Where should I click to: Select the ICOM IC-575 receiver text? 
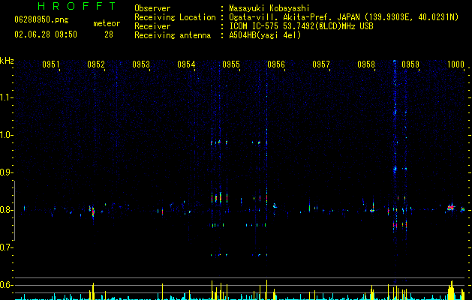(x=301, y=26)
